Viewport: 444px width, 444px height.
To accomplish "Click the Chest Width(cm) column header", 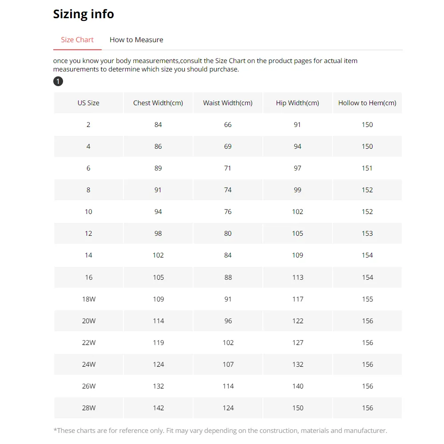I will coord(158,103).
